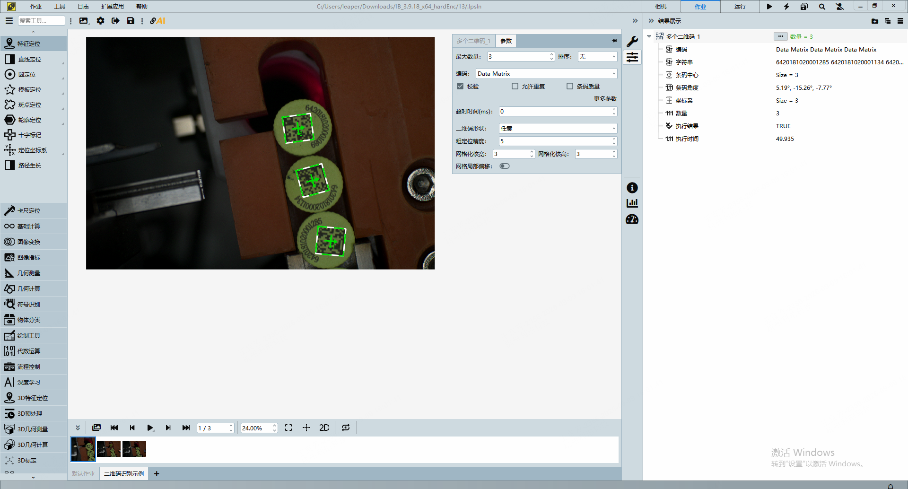Click the ellipsis button next to 数量 = 3
The height and width of the screenshot is (489, 908).
pyautogui.click(x=780, y=36)
